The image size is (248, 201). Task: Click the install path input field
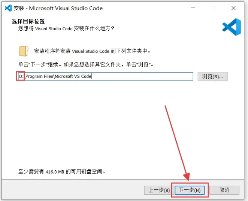tap(105, 76)
